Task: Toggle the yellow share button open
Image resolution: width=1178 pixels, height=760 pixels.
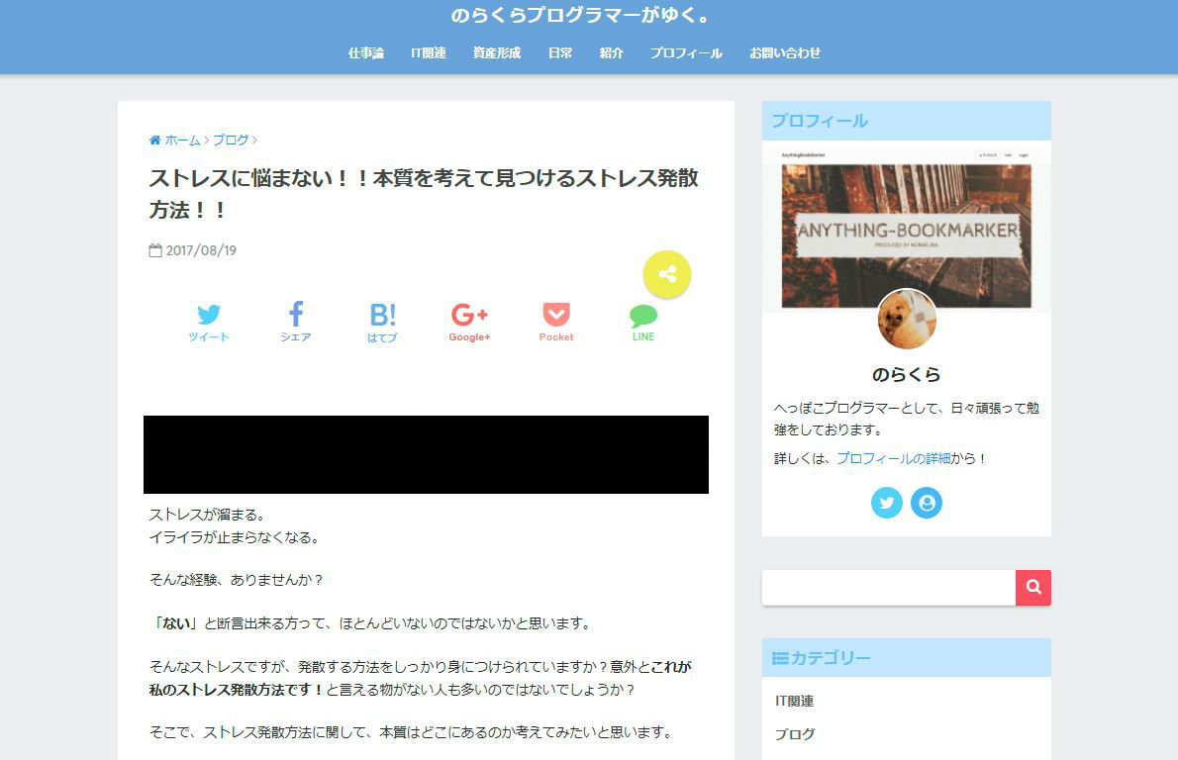Action: point(666,273)
